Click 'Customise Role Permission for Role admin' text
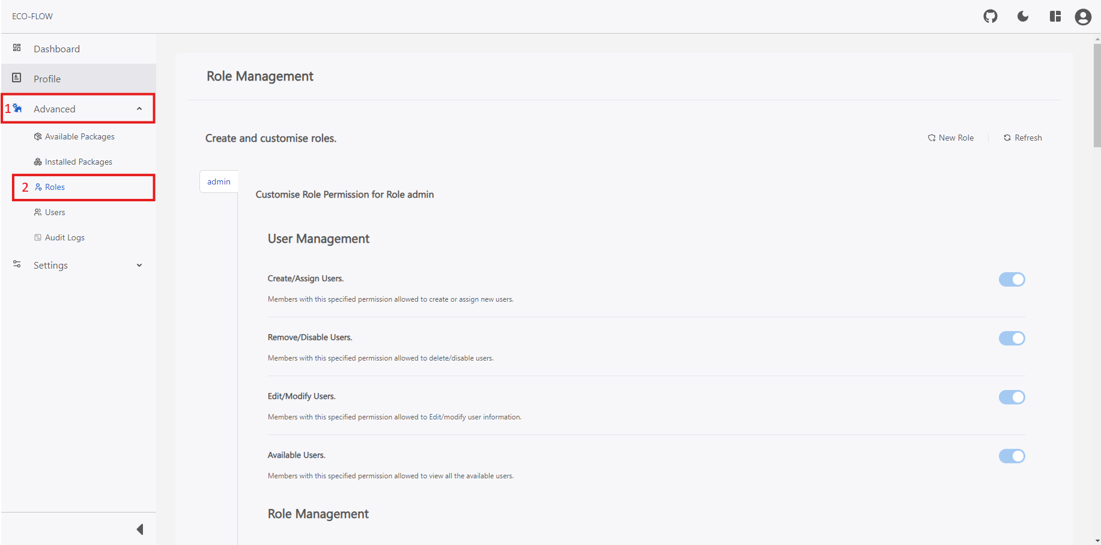 click(x=345, y=194)
